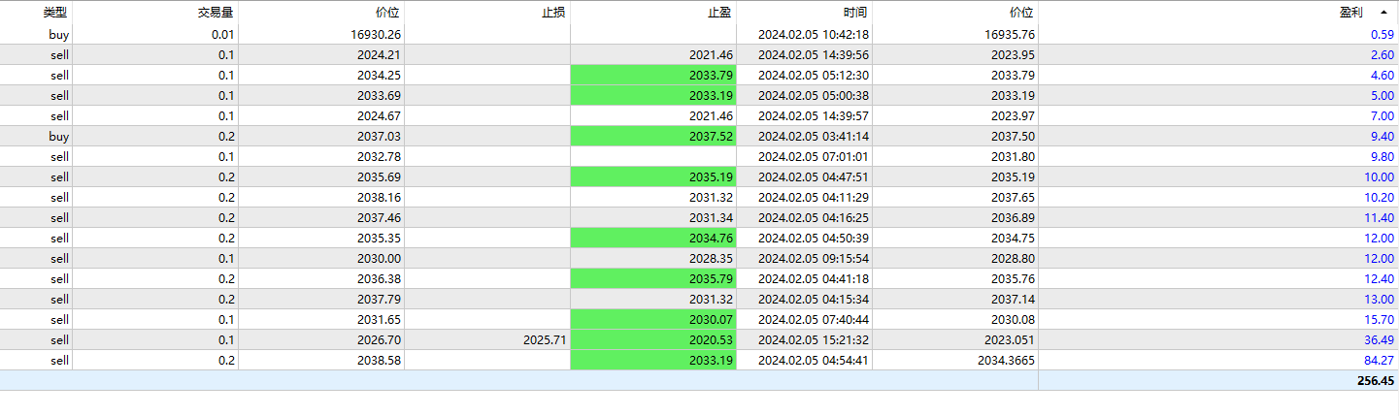Click the profit value 15.70
Image resolution: width=1400 pixels, height=416 pixels.
(1380, 319)
